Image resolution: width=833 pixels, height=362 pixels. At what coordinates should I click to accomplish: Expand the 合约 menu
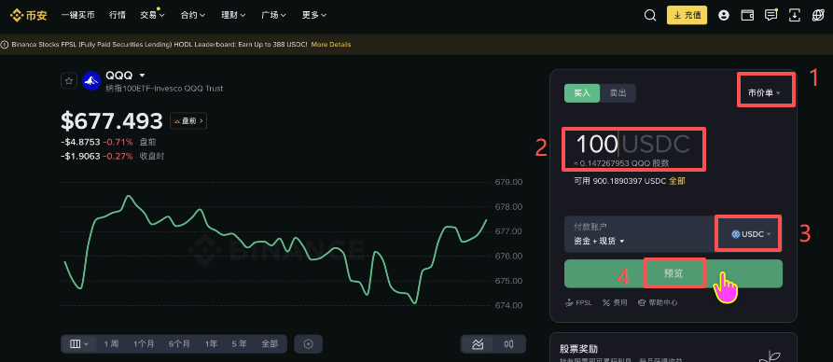coord(193,16)
